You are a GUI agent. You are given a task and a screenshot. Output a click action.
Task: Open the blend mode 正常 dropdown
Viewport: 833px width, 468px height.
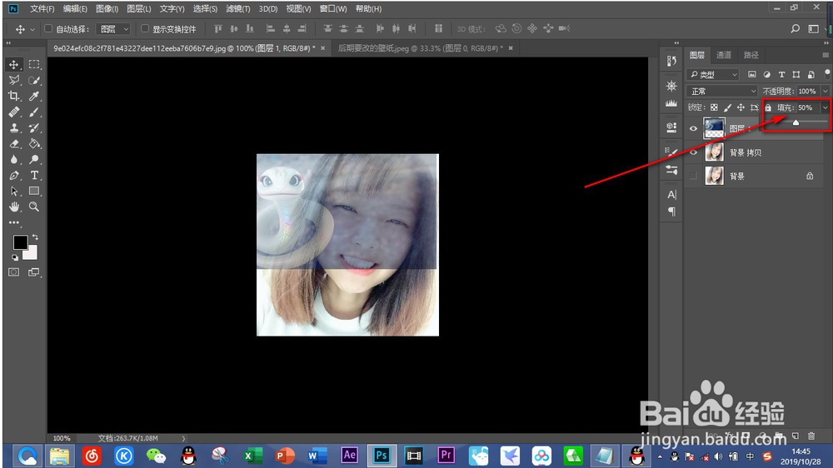pos(722,91)
